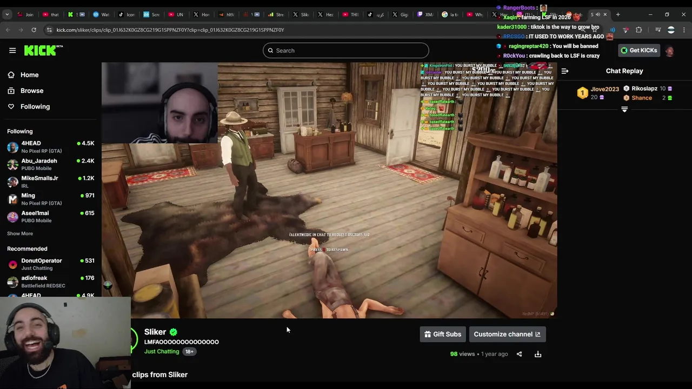The width and height of the screenshot is (692, 389).
Task: Switch to the 'THI' YouTube tab
Action: (x=351, y=15)
